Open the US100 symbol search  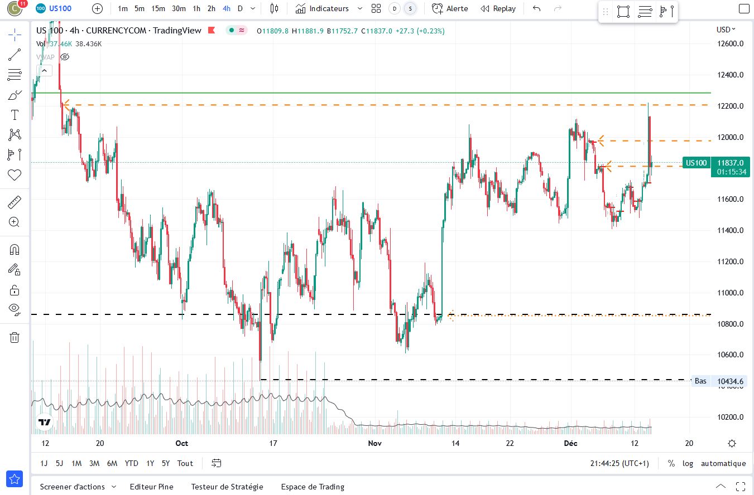[54, 8]
